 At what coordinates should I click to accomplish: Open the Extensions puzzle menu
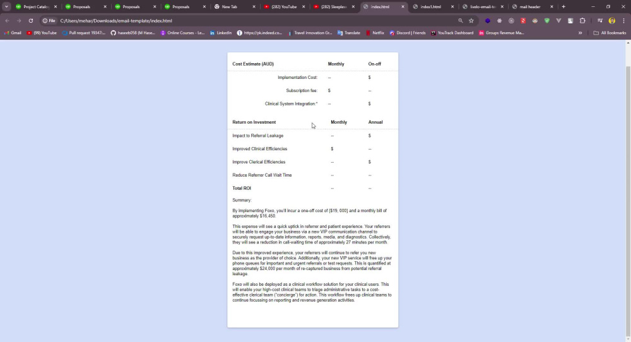pos(582,21)
